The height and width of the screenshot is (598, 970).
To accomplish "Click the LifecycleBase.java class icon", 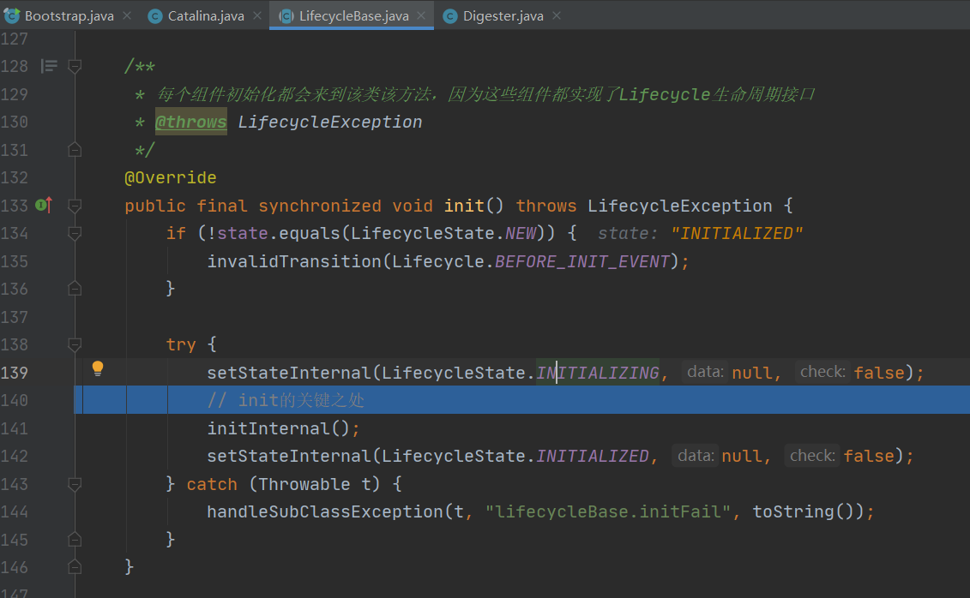I will point(286,16).
